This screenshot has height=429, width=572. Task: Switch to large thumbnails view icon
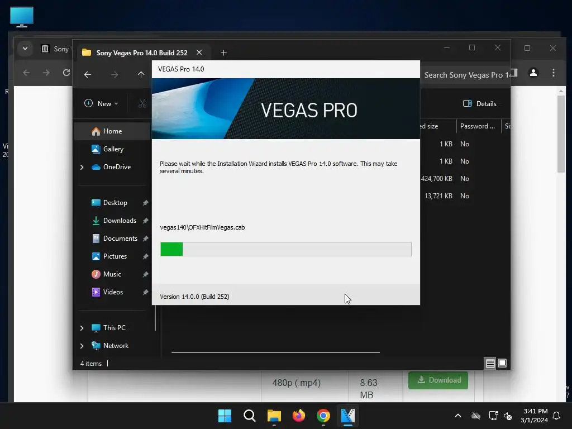502,363
